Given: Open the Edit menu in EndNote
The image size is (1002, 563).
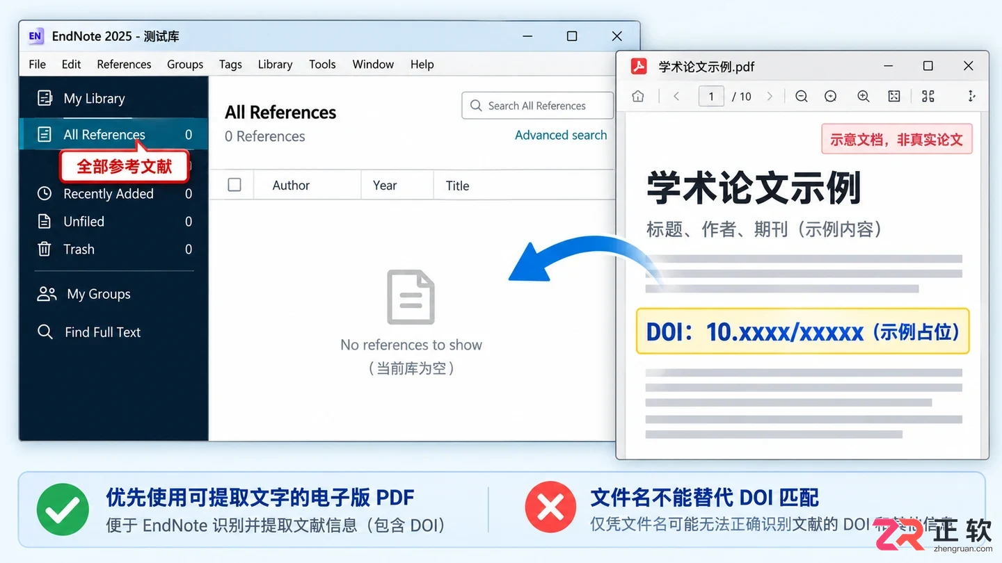Looking at the screenshot, I should 71,64.
